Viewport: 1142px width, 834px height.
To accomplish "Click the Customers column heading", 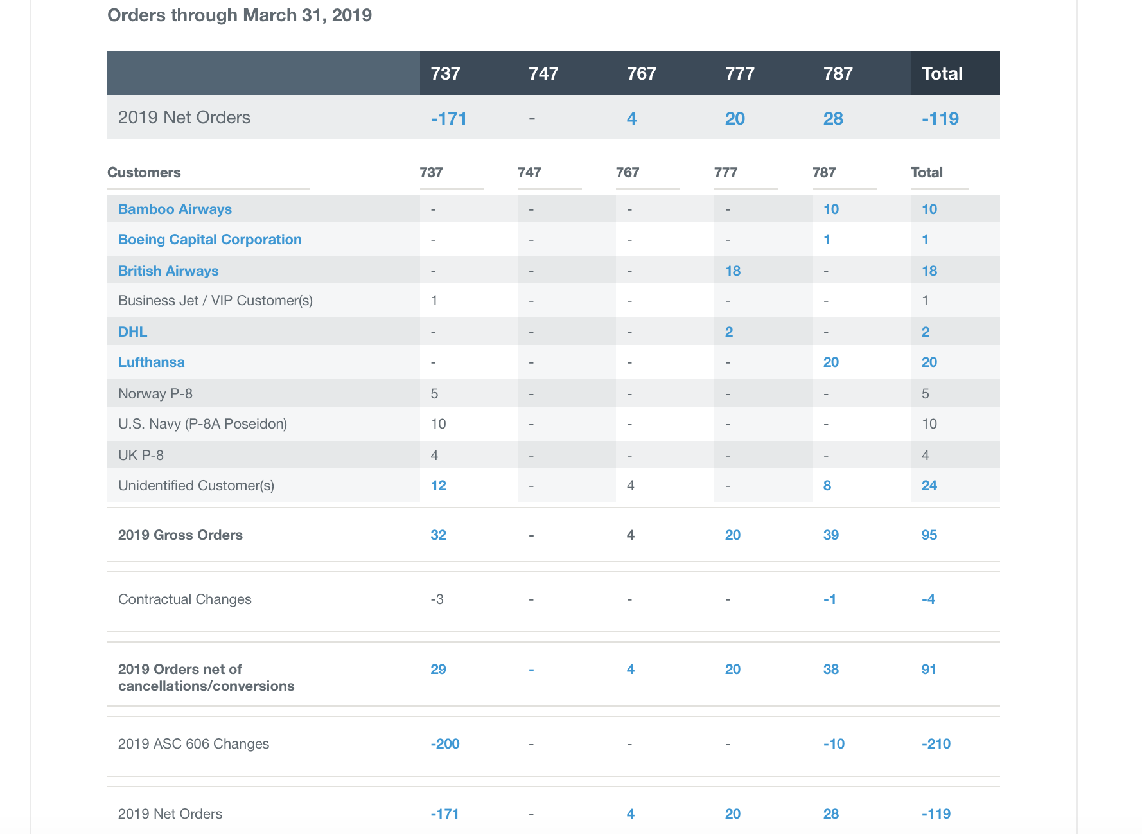I will [x=144, y=173].
